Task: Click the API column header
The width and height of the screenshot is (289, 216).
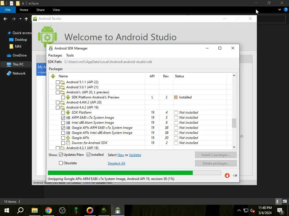Action: (x=152, y=76)
